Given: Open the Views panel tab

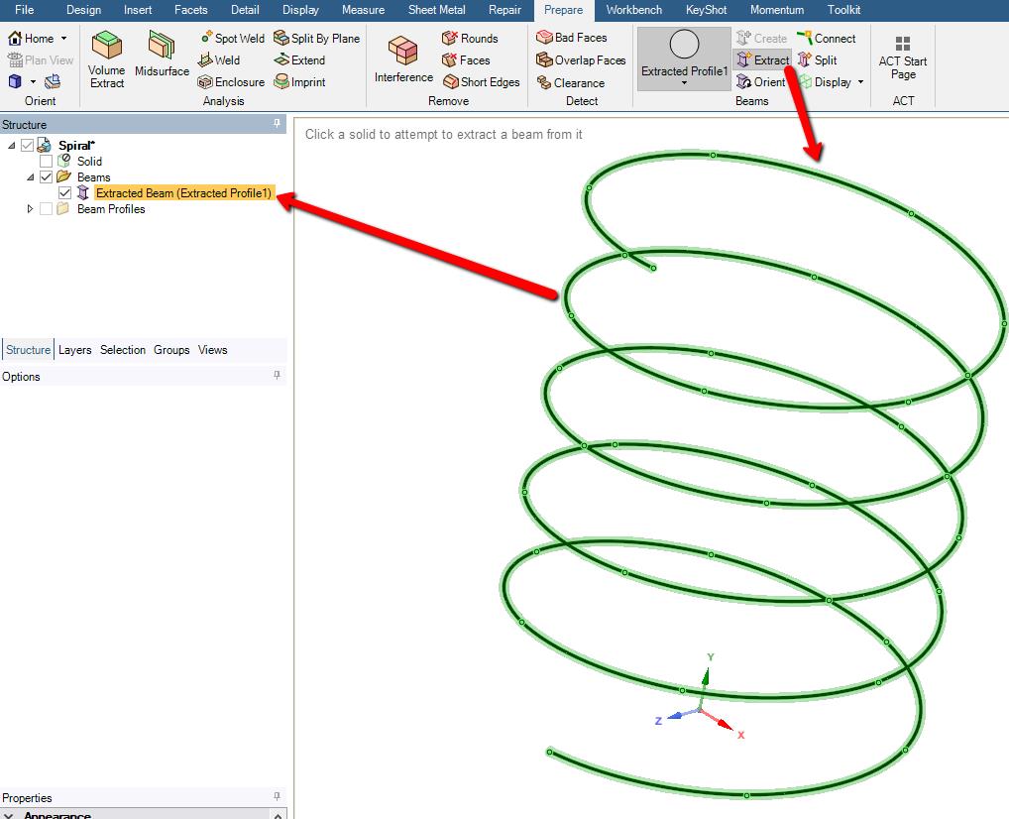Looking at the screenshot, I should pyautogui.click(x=212, y=350).
